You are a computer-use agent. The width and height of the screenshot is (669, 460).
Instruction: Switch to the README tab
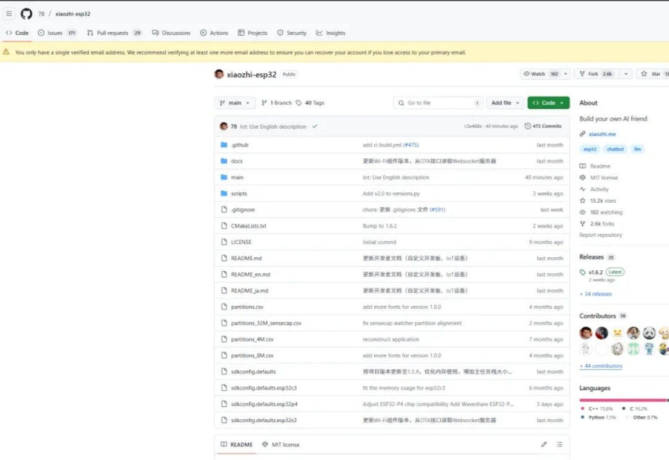[237, 445]
